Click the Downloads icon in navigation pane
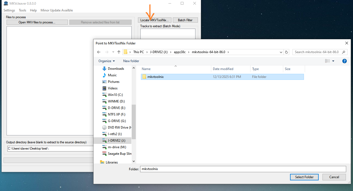This screenshot has height=191, width=353. point(104,69)
